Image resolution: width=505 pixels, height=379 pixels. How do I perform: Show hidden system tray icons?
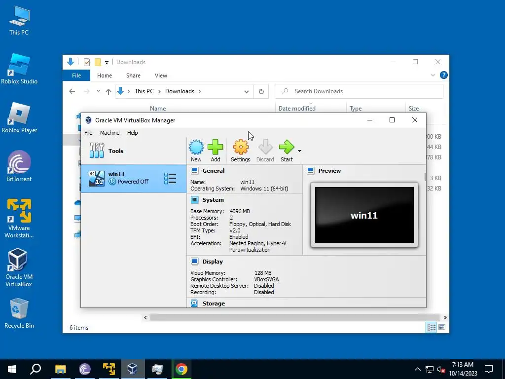pyautogui.click(x=417, y=369)
